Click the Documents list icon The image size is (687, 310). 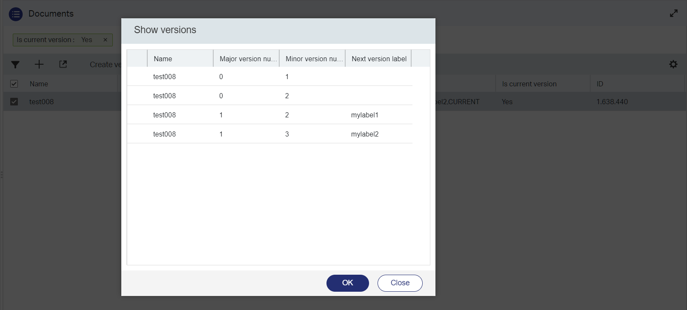coord(16,14)
